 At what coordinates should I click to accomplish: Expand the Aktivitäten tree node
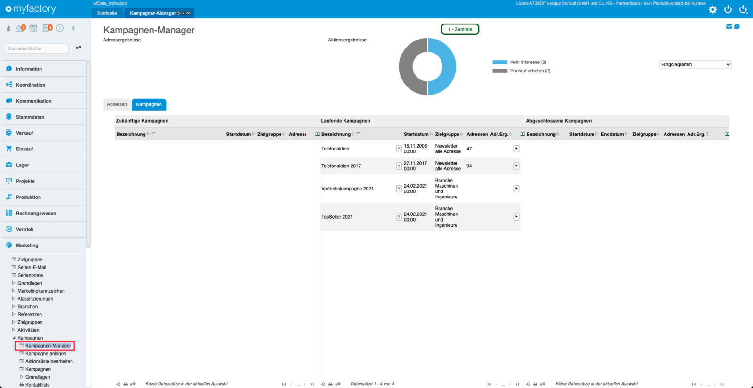coord(14,330)
